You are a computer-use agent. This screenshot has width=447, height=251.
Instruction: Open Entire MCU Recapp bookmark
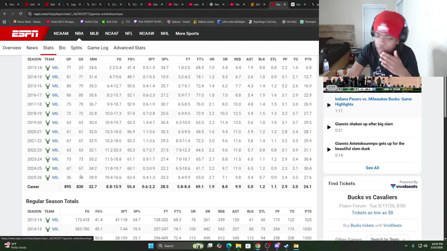point(60,22)
